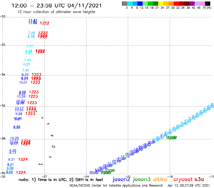
Task: Select the -54 latitude axis label
Action: pyautogui.click(x=3, y=75)
